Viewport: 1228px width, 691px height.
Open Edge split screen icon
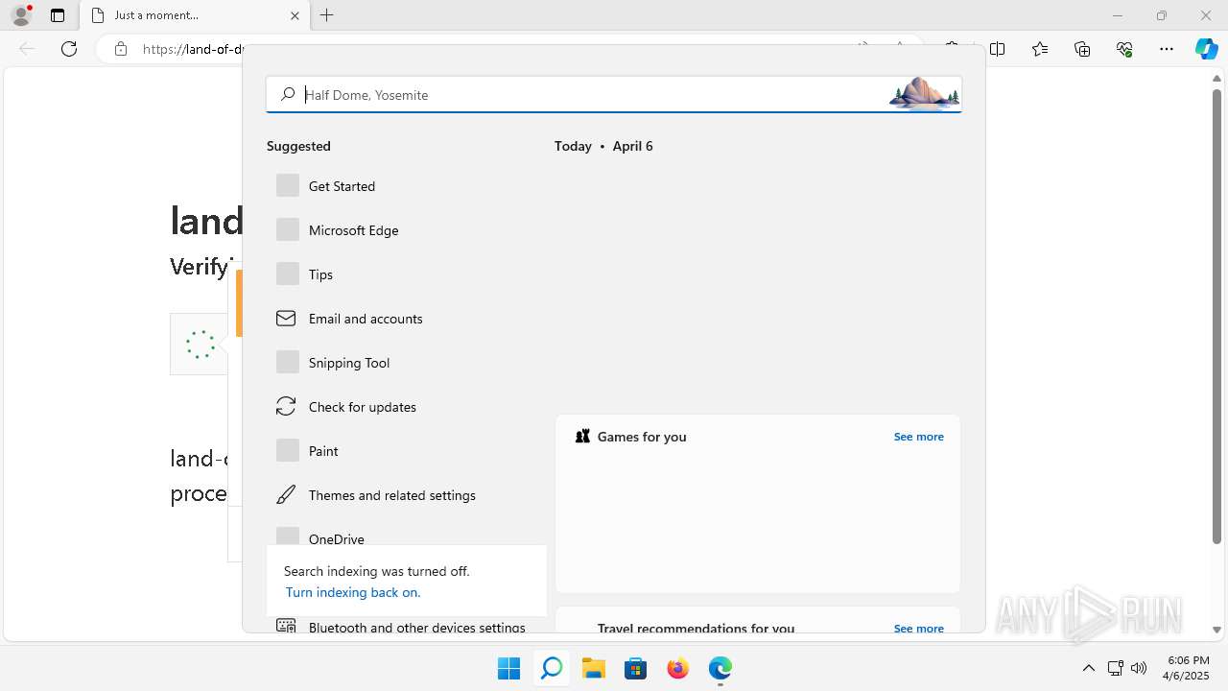click(998, 49)
